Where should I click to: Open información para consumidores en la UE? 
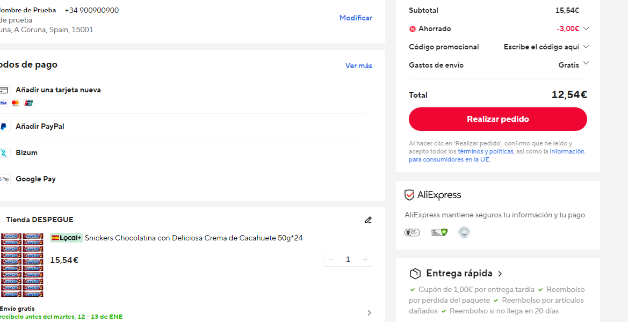[x=496, y=156]
